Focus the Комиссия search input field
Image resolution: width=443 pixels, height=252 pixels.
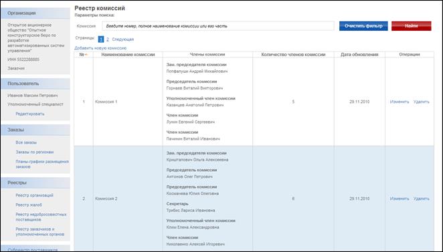pos(218,26)
